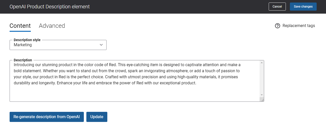Click the "OpenAI Product Description element" title
The width and height of the screenshot is (326, 129).
49,7
